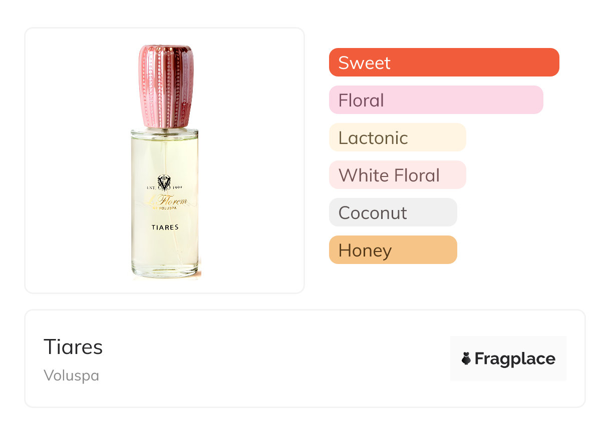The image size is (610, 432).
Task: Select the Sweet accord bar
Action: (444, 62)
